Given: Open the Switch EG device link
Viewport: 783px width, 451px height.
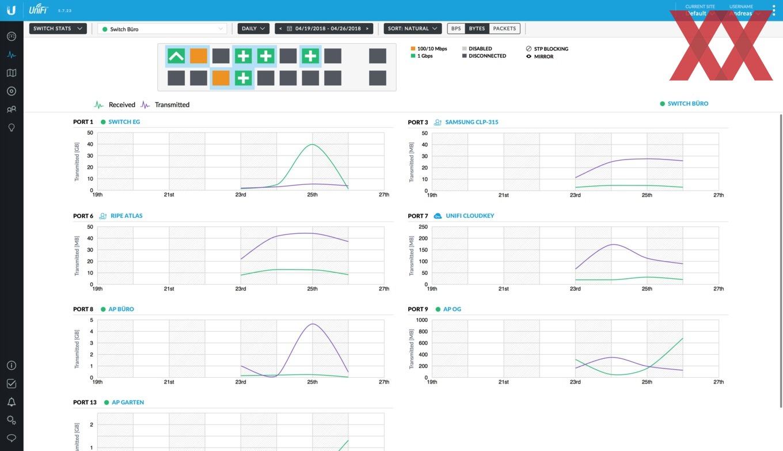Looking at the screenshot, I should click(124, 122).
